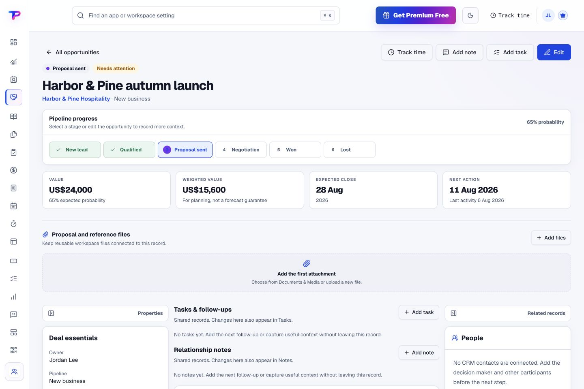Select the Won pipeline stage
The width and height of the screenshot is (584, 389).
point(295,150)
